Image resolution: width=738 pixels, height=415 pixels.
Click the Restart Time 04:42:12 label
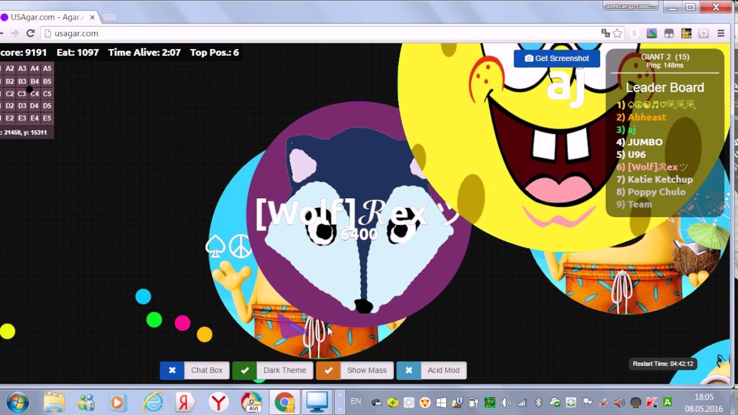pos(663,364)
